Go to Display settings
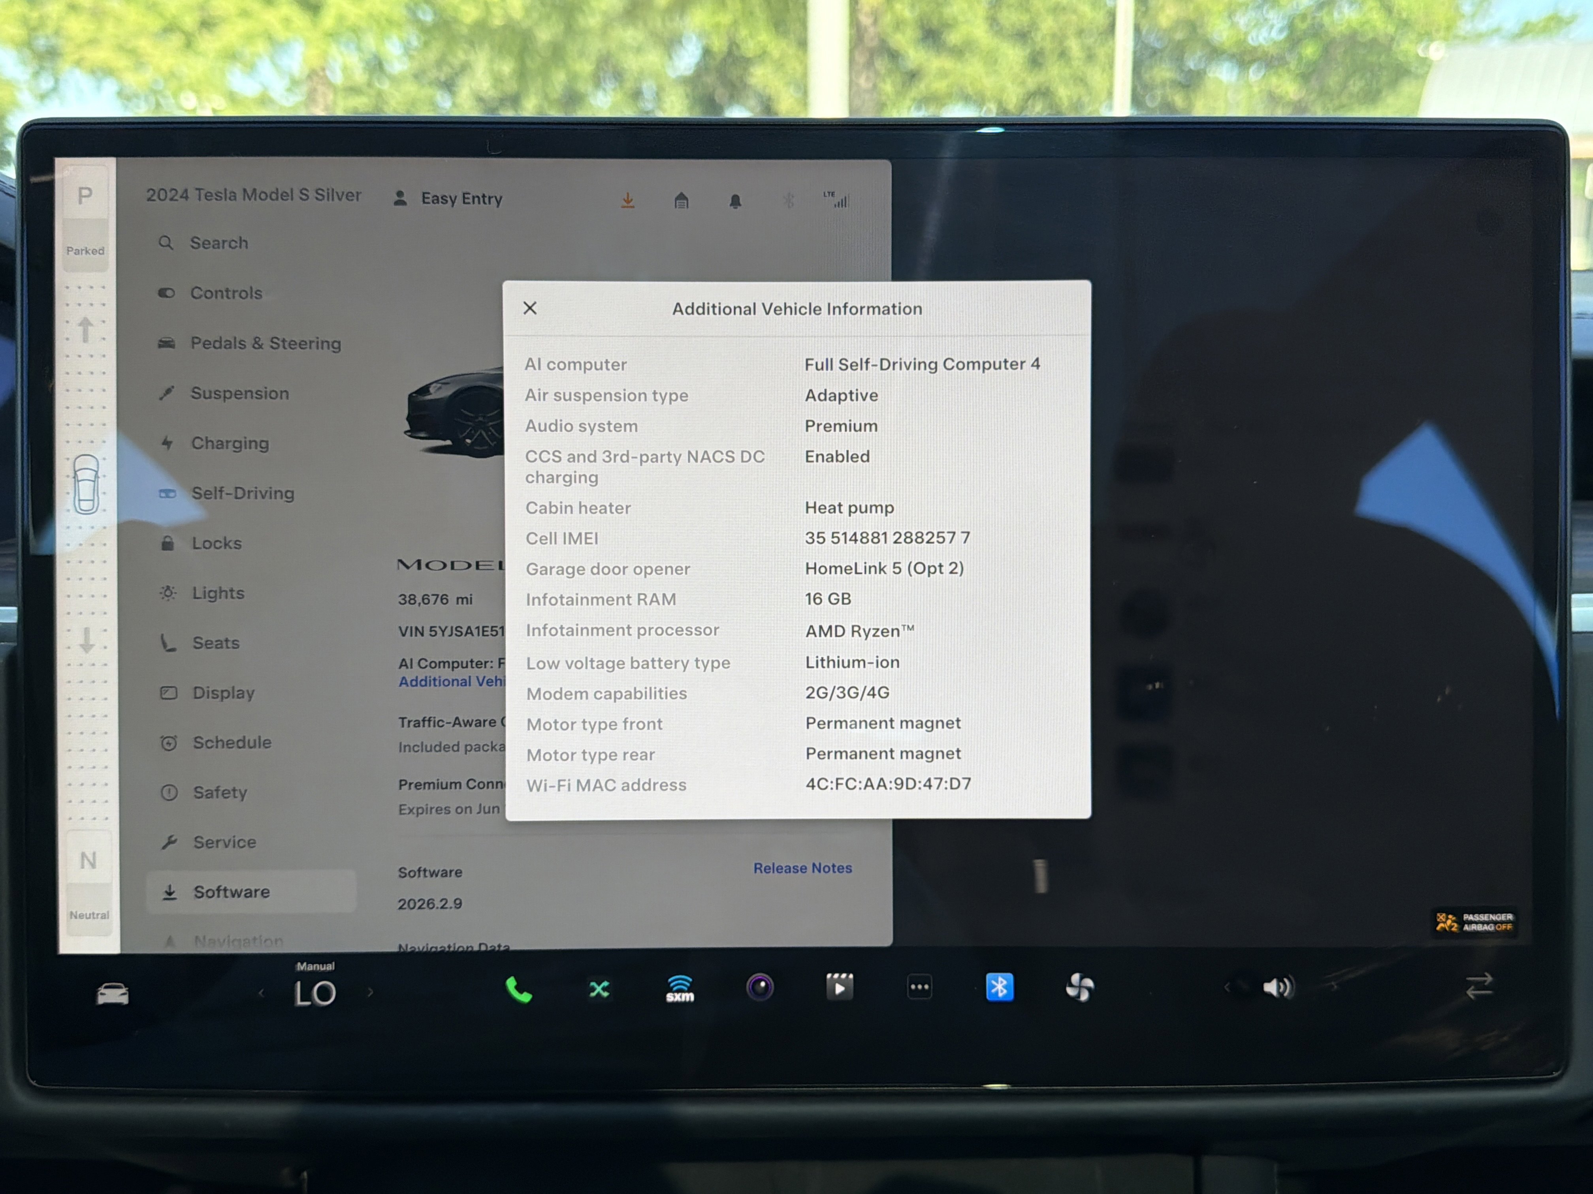 [x=207, y=693]
